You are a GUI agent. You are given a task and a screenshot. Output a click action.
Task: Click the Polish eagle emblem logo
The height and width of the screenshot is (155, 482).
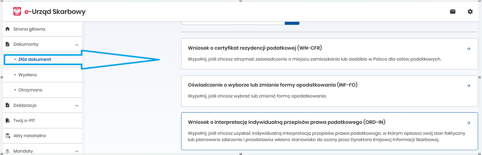pyautogui.click(x=17, y=12)
